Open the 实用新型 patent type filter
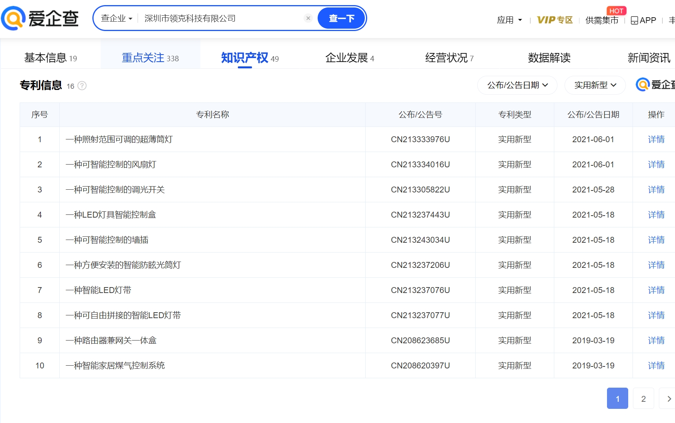Screen dimensions: 675x423 [595, 85]
